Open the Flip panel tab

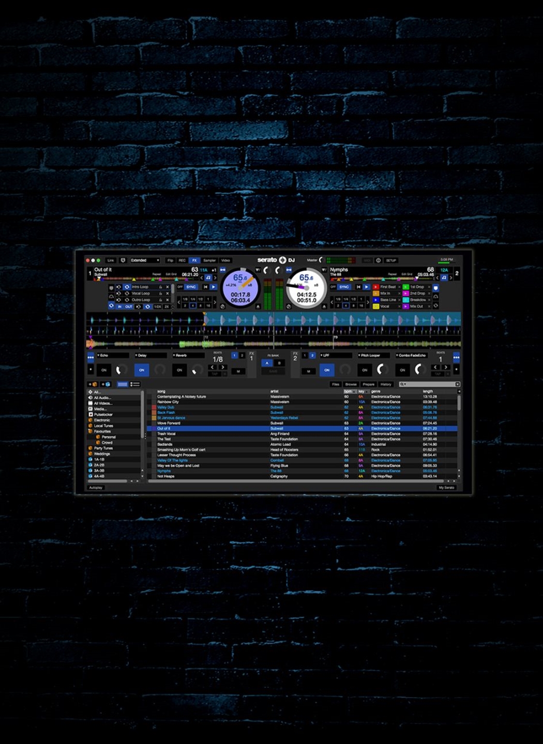coord(170,260)
